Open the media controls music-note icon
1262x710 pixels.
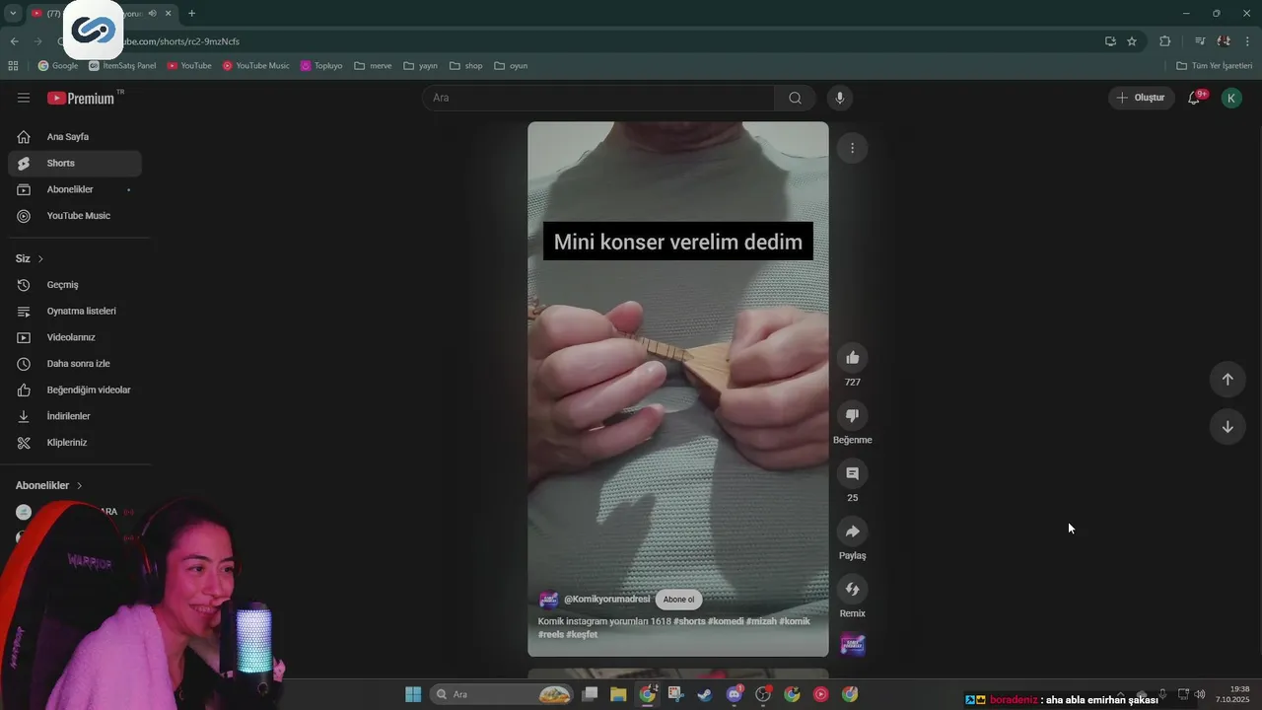point(1200,41)
